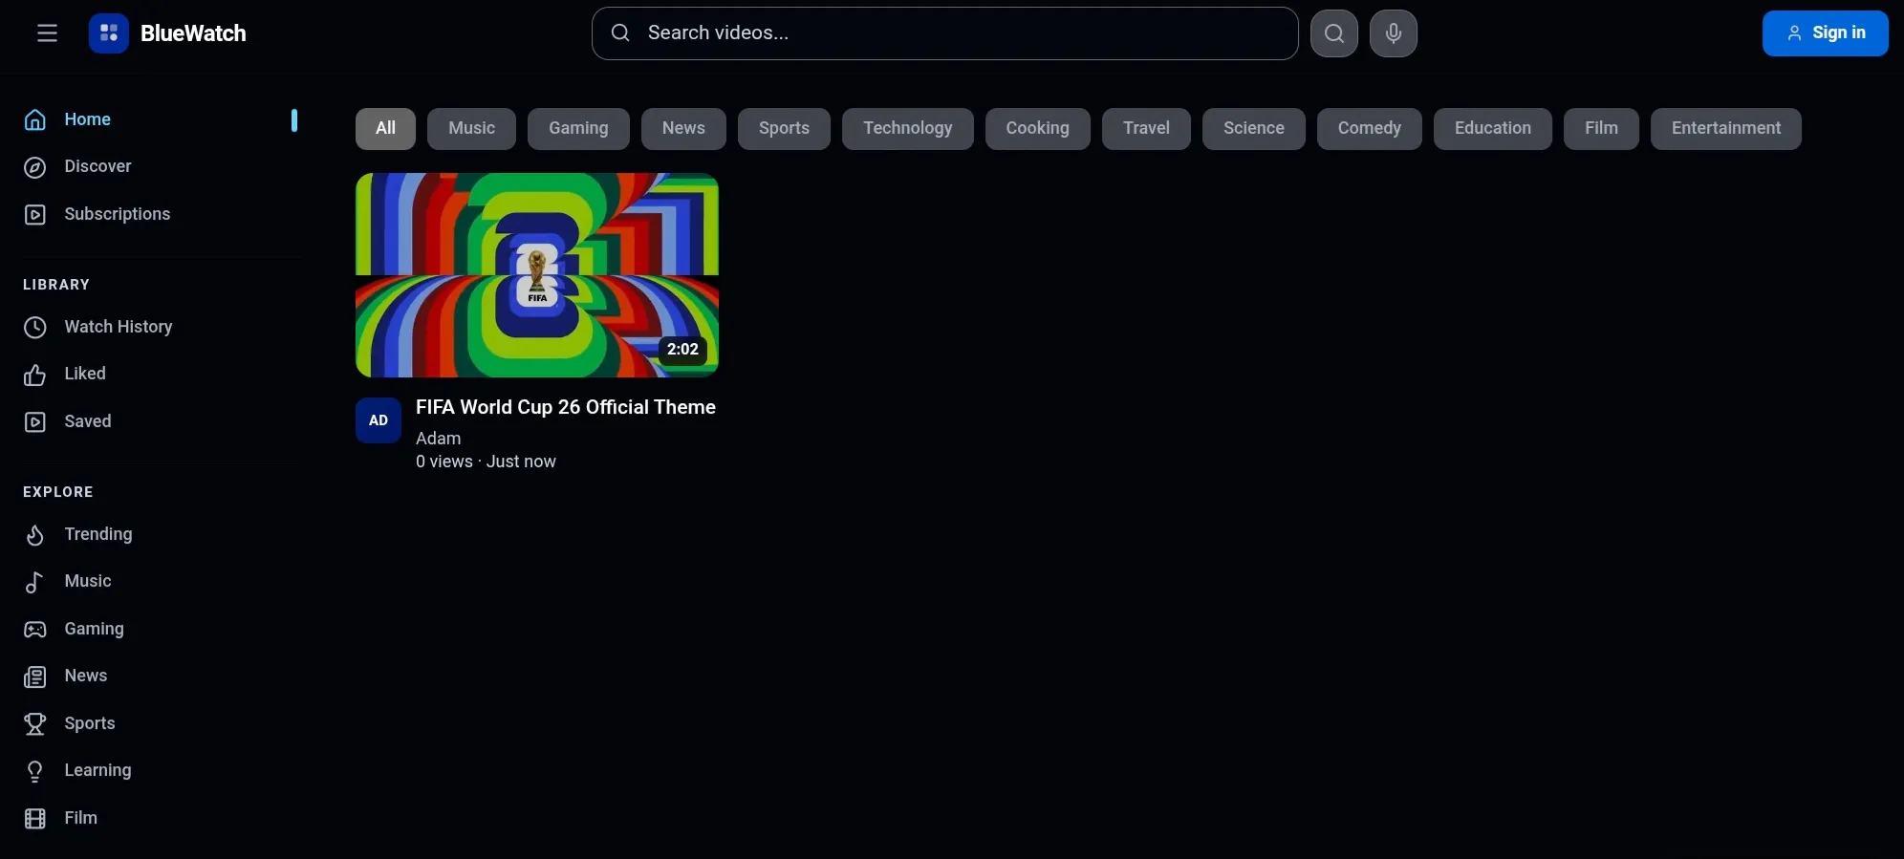Click the Music note icon in sidebar
Screen dimensions: 1904x859
[35, 582]
